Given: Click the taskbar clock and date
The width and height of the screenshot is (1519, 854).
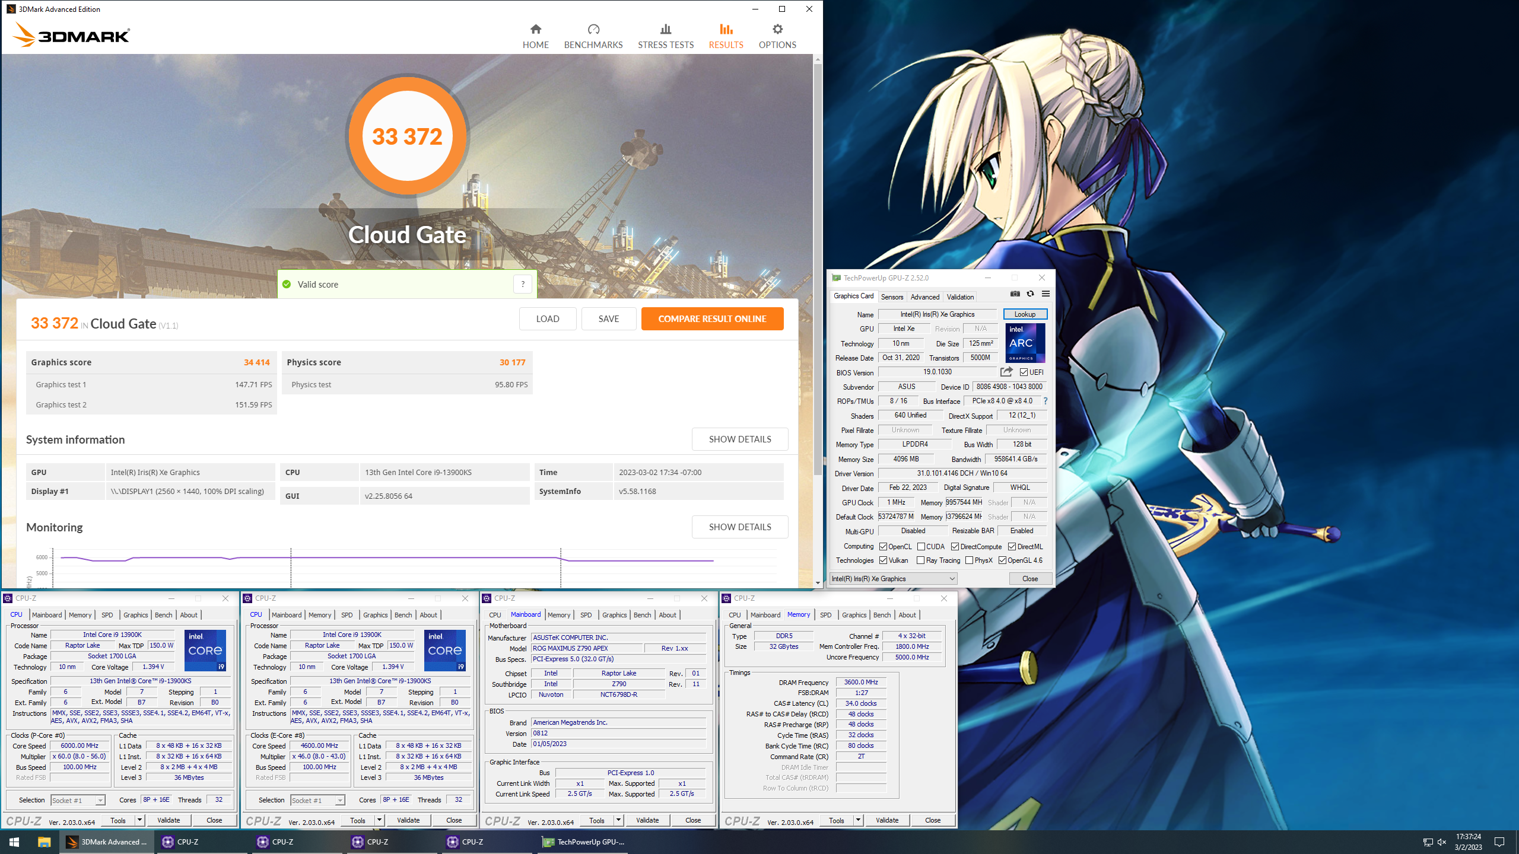Looking at the screenshot, I should 1468,842.
